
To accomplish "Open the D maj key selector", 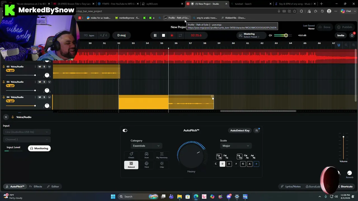I will click(121, 35).
